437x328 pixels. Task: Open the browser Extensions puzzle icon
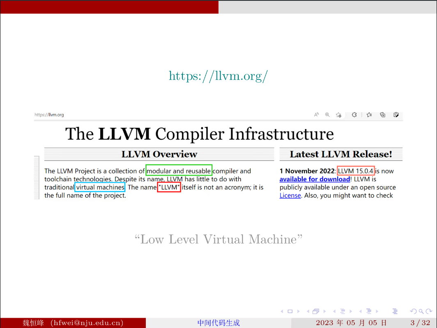[x=354, y=115]
